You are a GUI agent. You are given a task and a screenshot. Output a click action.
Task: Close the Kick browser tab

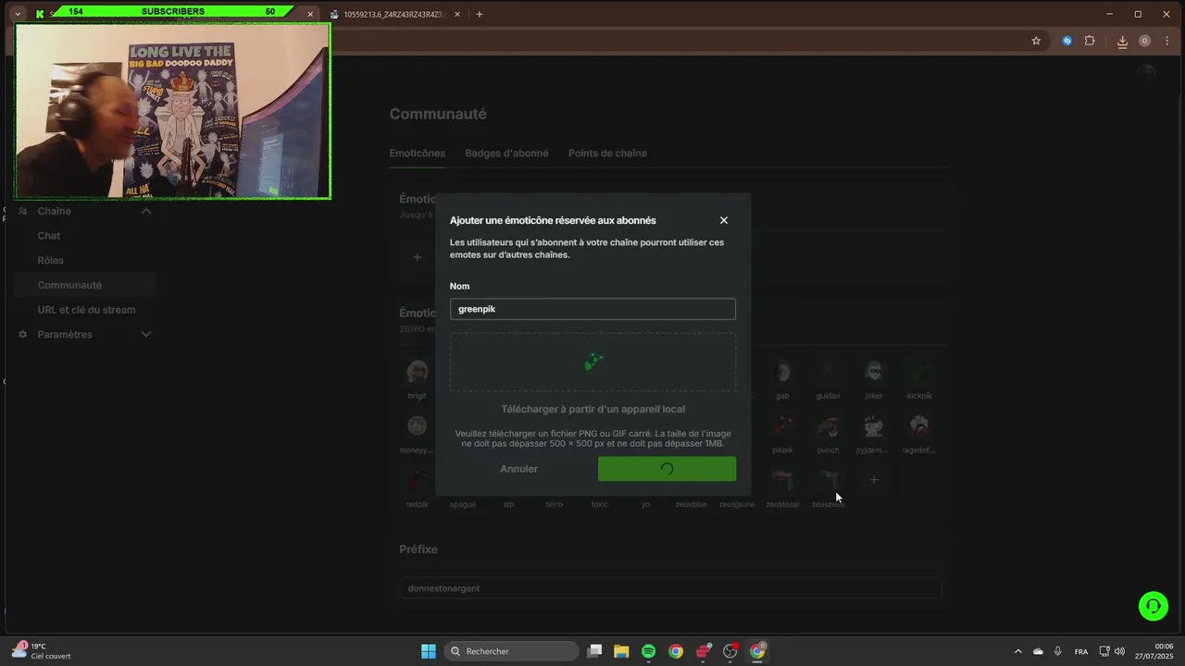pos(310,14)
